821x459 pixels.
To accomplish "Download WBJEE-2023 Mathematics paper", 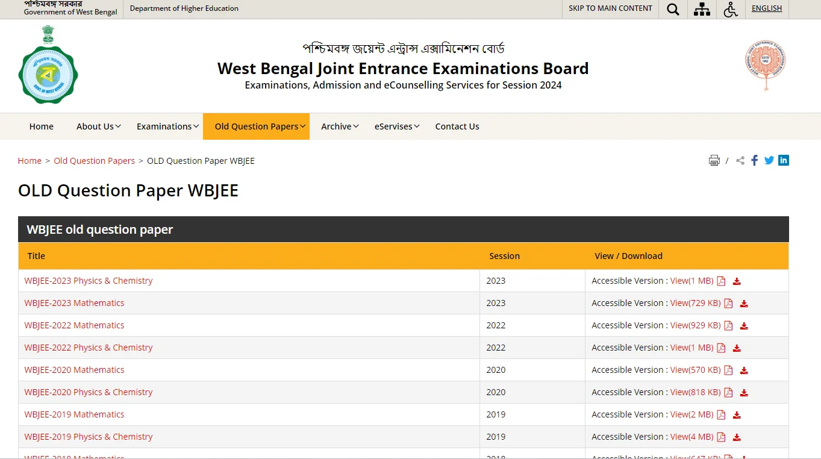I will click(744, 304).
